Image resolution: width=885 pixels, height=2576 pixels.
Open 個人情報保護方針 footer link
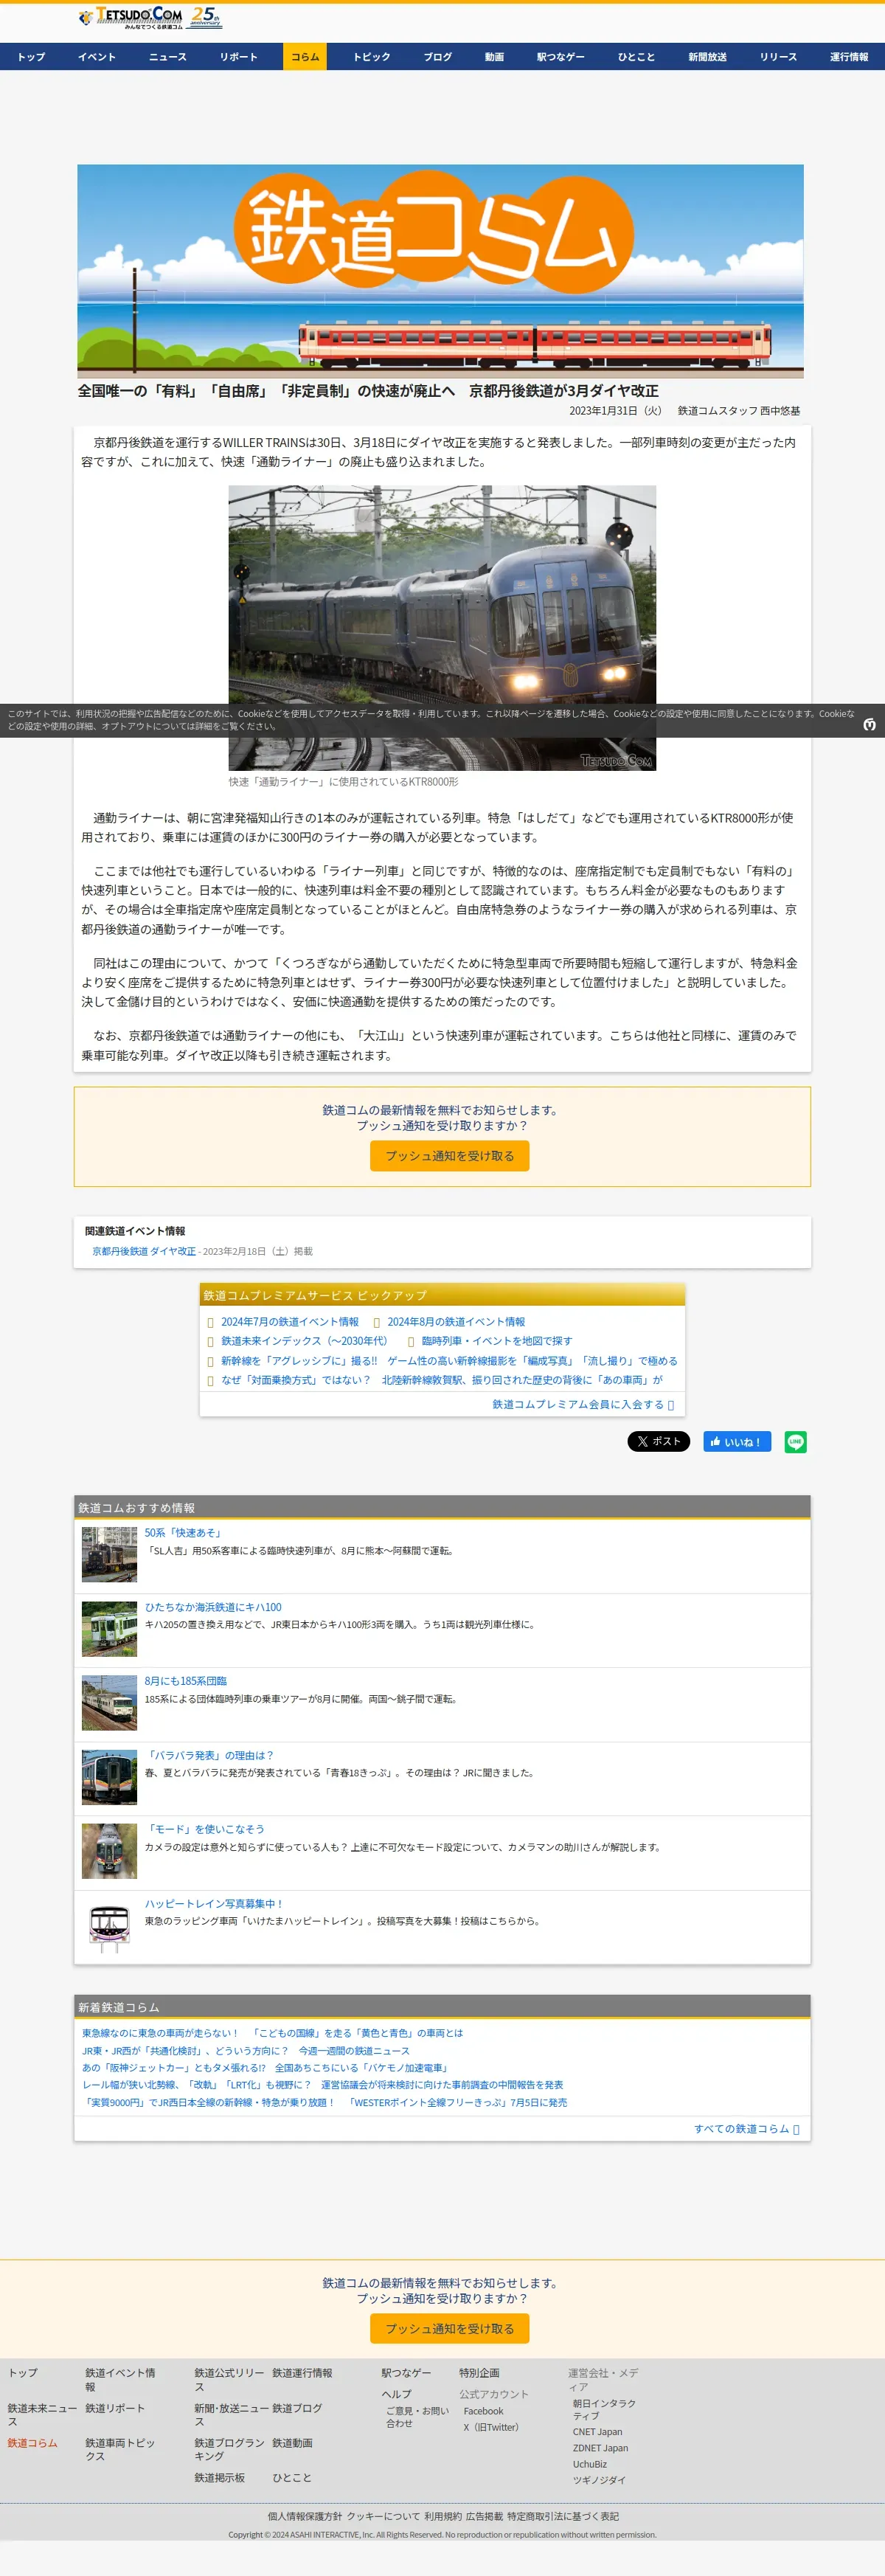305,2516
